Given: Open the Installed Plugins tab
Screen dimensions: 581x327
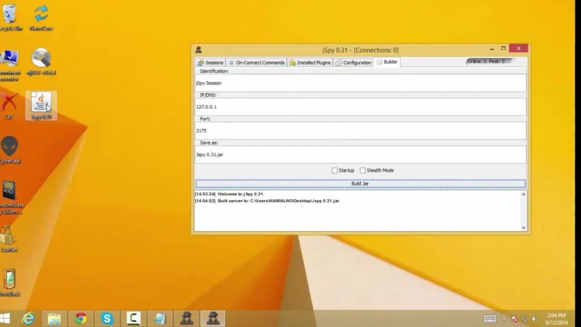Looking at the screenshot, I should pyautogui.click(x=310, y=62).
